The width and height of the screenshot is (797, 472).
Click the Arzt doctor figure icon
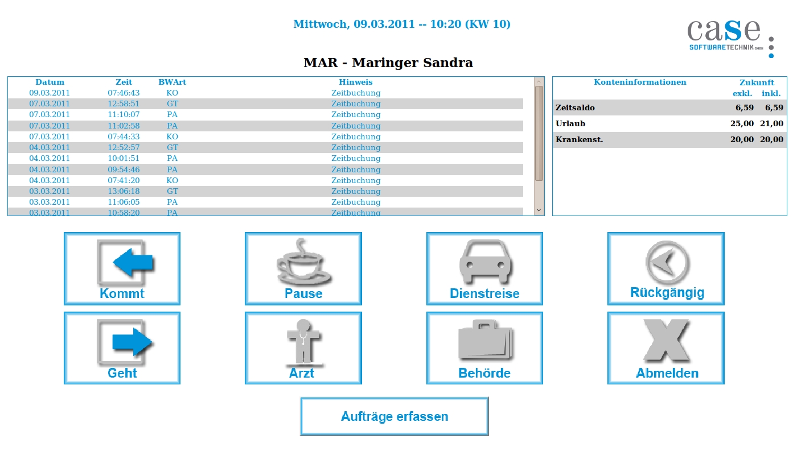[303, 341]
